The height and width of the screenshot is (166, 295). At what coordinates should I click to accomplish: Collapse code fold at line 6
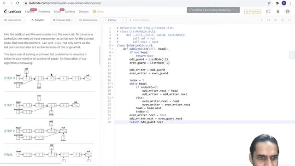pyautogui.click(x=112, y=46)
